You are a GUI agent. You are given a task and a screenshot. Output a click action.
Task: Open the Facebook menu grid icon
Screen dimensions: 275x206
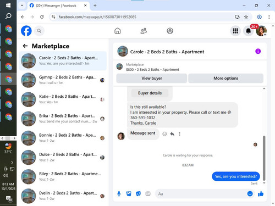tap(235, 31)
